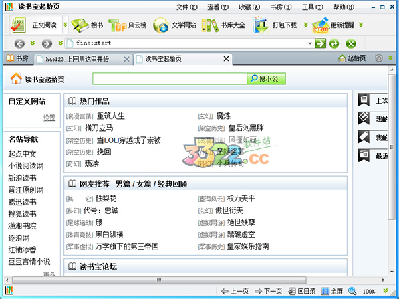Click the green Go arrow beside address bar
Screen dimensions: 399x299
(320, 43)
